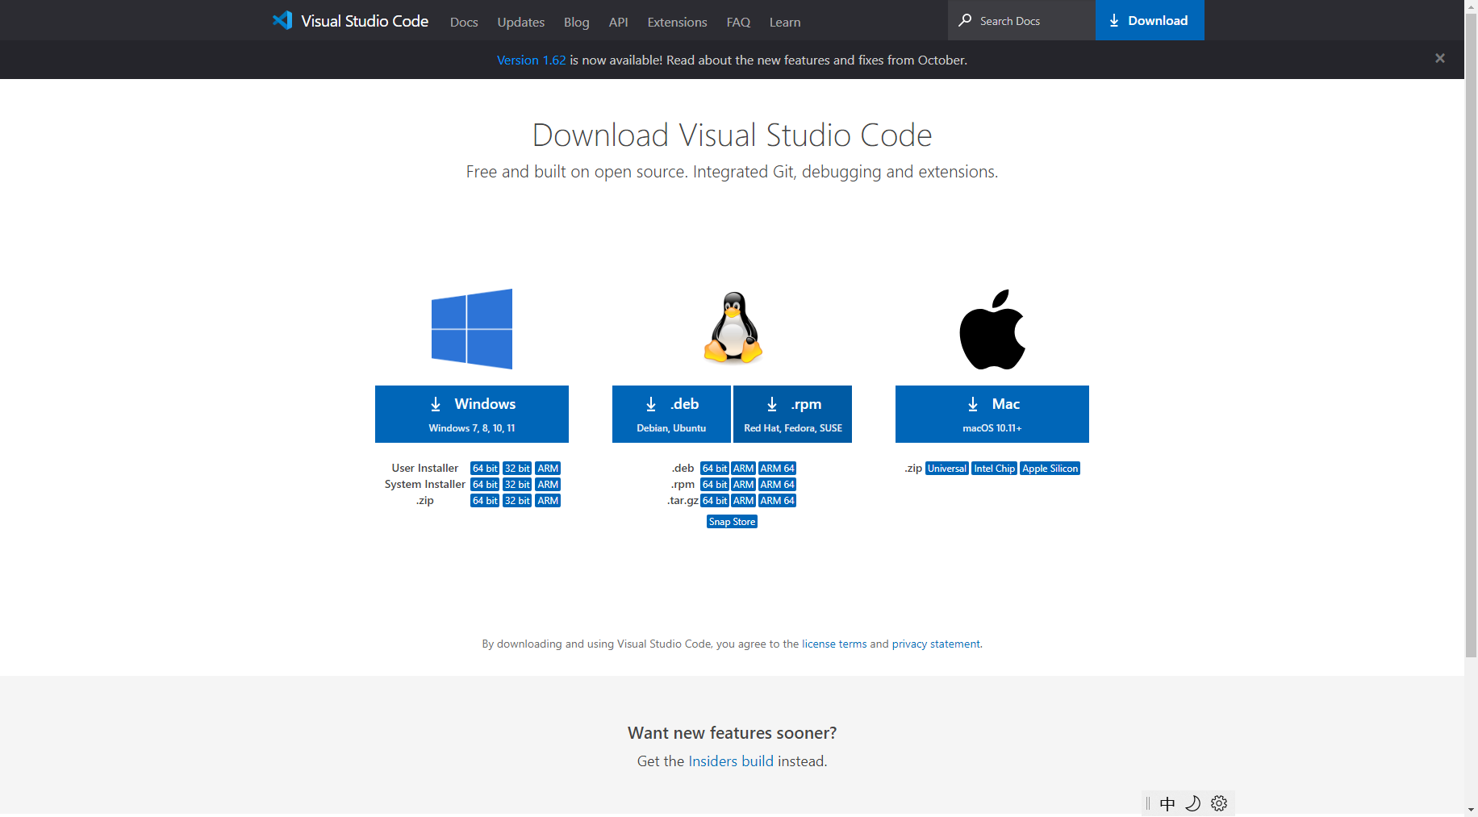This screenshot has width=1478, height=817.
Task: Download the .deb package for Debian, Ubuntu
Action: [x=671, y=414]
